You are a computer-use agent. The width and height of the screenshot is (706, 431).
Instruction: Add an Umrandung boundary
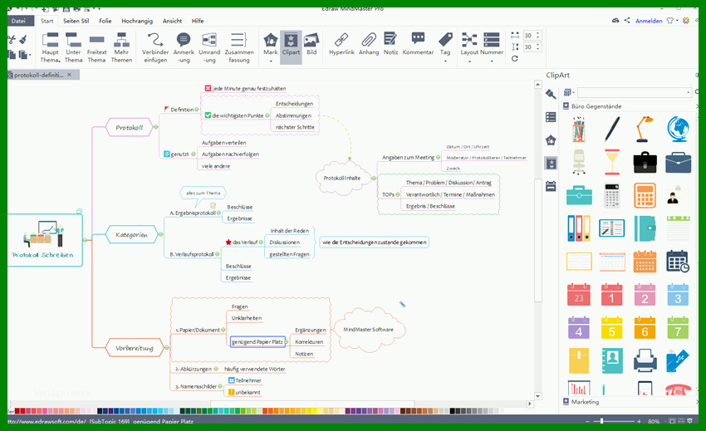209,47
